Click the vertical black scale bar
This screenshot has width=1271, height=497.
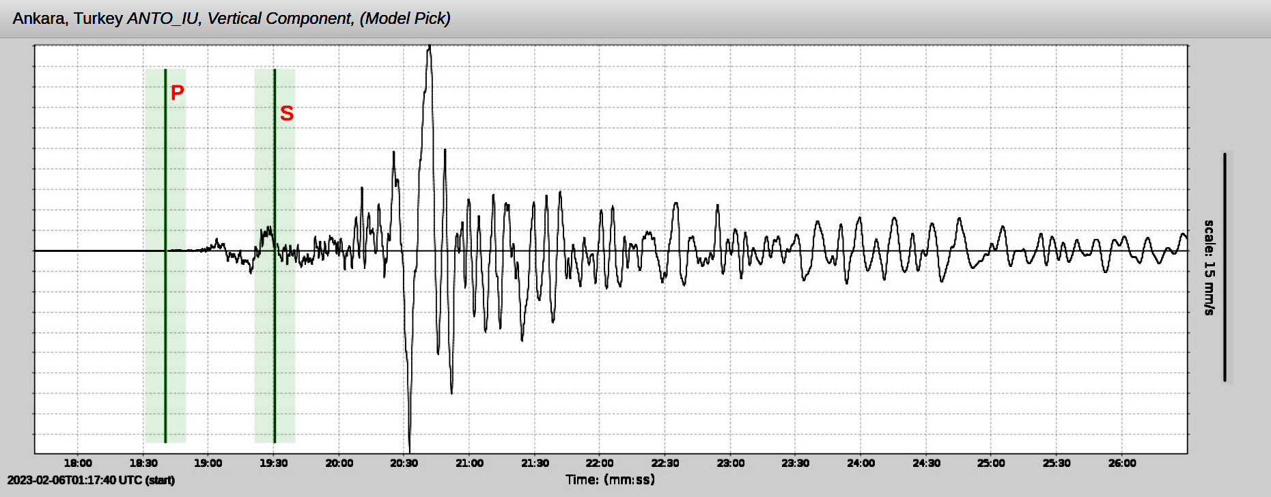coord(1225,266)
